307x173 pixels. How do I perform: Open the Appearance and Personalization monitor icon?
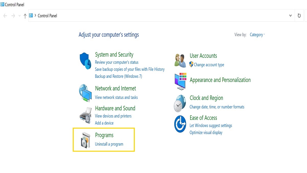(x=180, y=81)
